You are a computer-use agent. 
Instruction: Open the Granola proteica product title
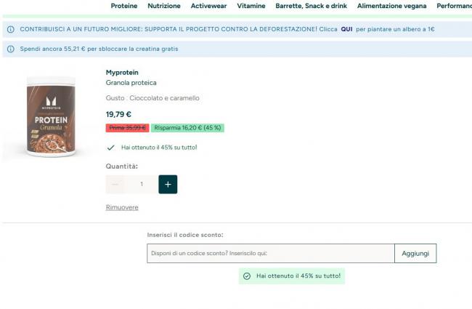[x=131, y=83]
